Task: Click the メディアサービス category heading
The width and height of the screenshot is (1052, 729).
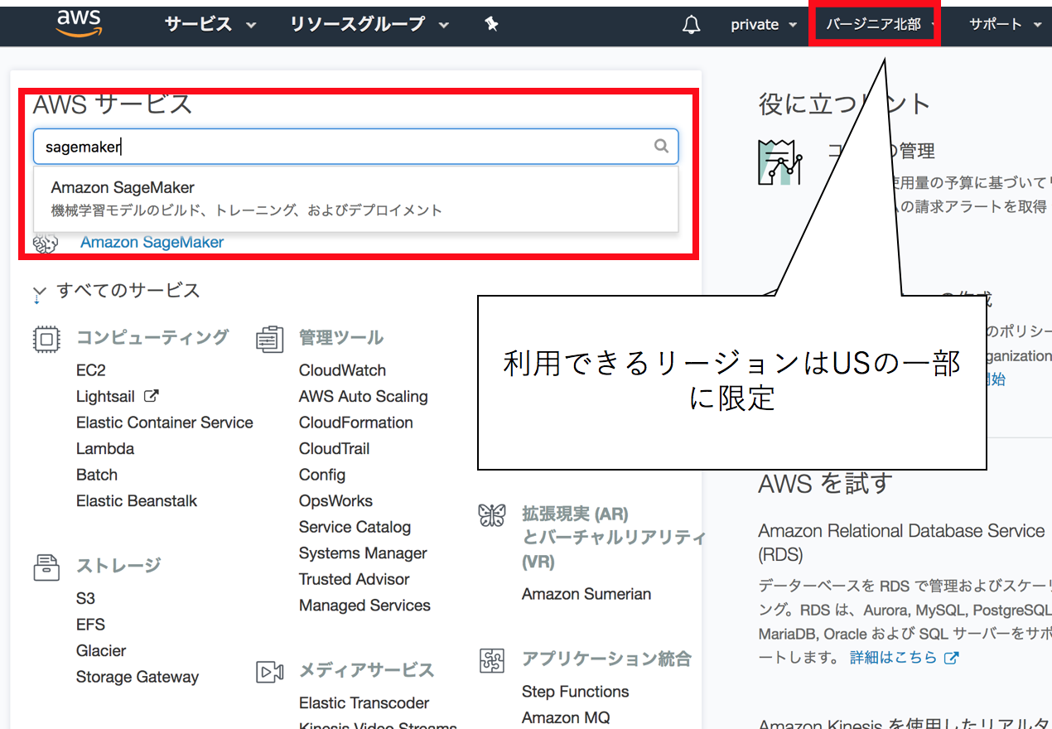Action: 366,670
